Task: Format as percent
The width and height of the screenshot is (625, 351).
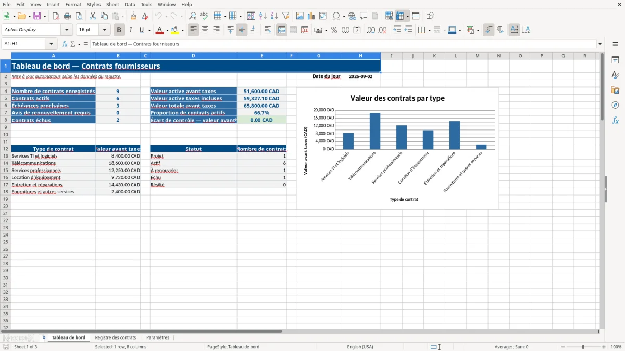Action: point(334,30)
